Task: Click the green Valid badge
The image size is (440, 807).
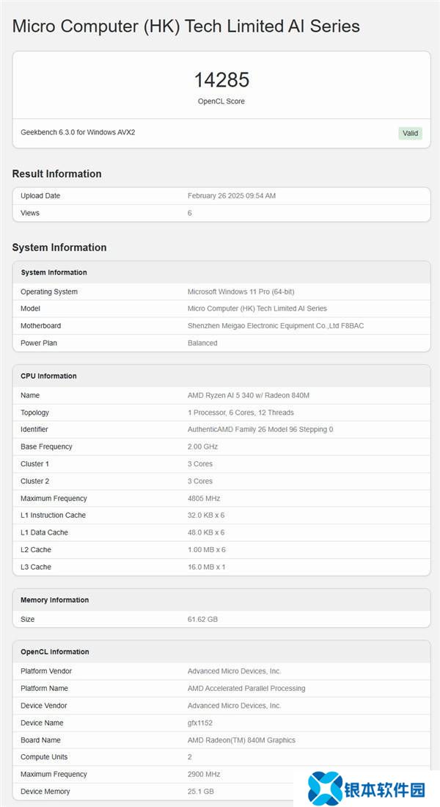Action: click(410, 133)
